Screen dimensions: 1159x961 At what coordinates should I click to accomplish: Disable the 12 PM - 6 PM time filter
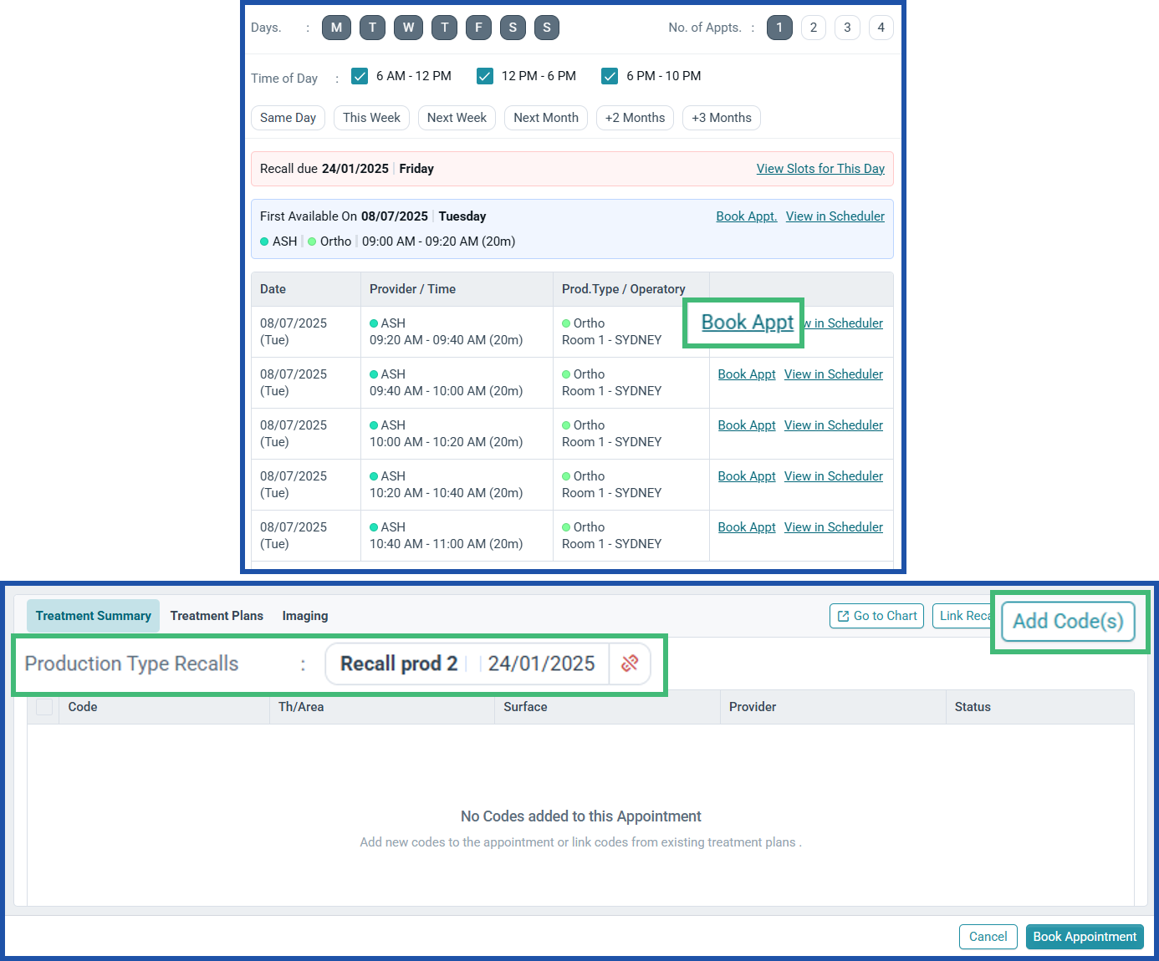pos(485,76)
